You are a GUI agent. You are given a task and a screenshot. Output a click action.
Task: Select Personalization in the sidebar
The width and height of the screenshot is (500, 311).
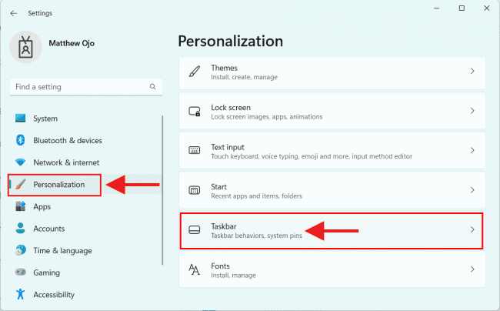pyautogui.click(x=58, y=185)
